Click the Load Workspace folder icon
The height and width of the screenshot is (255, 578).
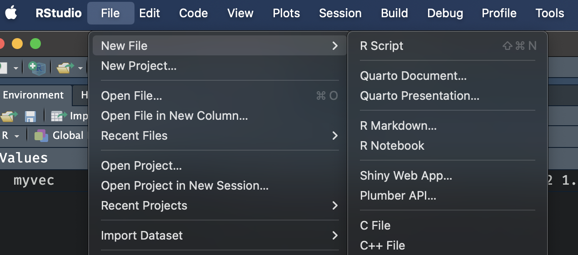click(x=8, y=116)
